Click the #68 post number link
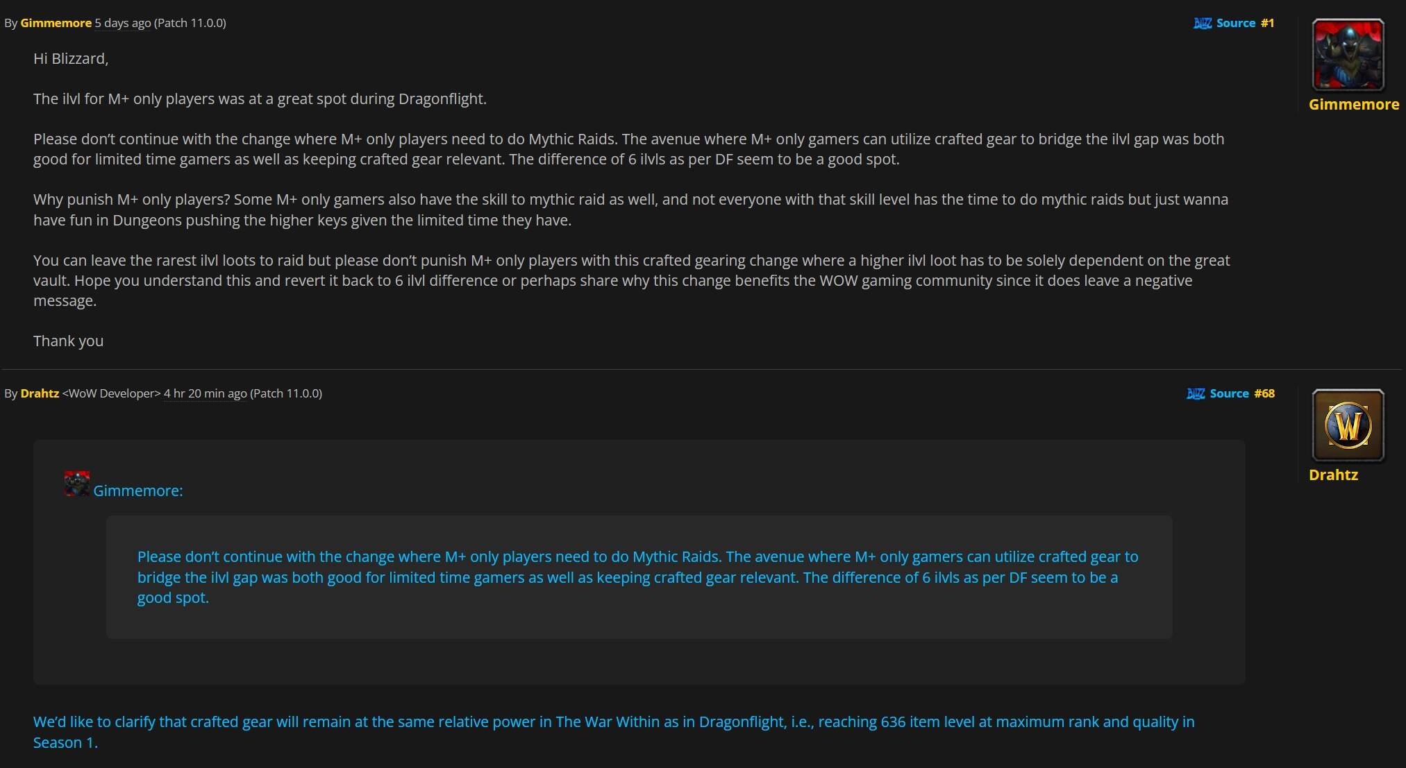The width and height of the screenshot is (1406, 768). 1264,393
